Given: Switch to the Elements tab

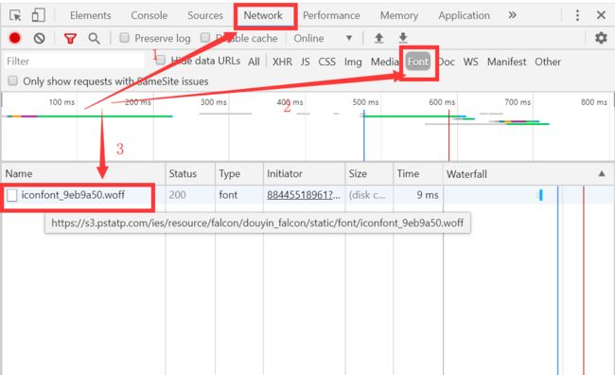Looking at the screenshot, I should (91, 15).
